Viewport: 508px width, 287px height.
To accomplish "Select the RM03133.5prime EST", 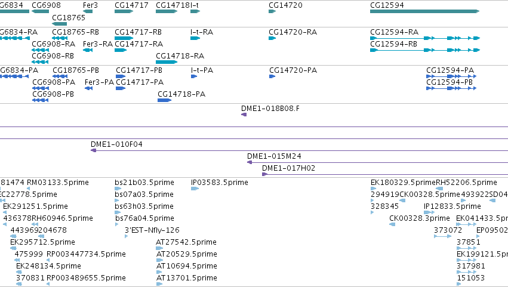I will 28,189.
